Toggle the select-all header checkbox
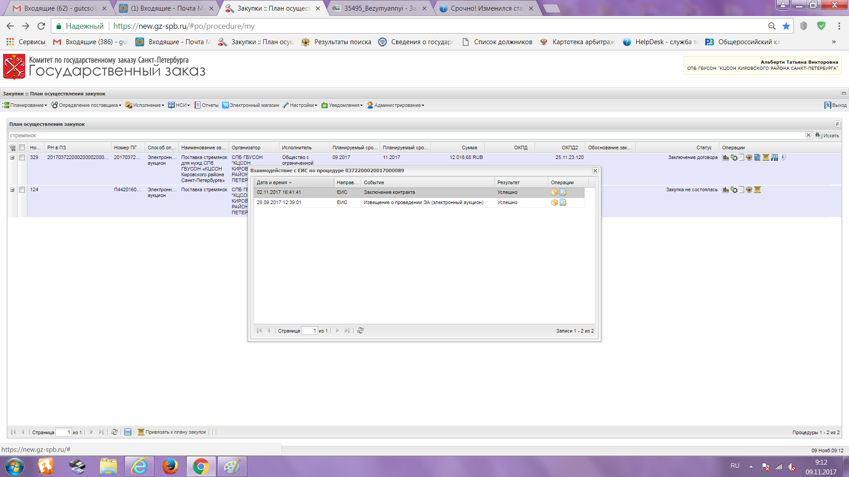This screenshot has height=477, width=849. 22,148
